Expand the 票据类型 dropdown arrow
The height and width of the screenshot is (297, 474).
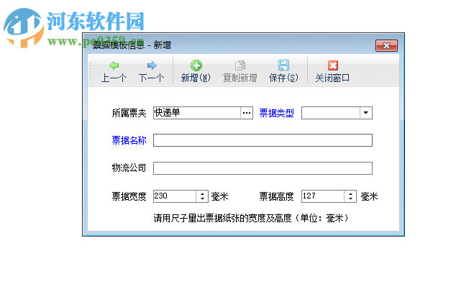[366, 113]
